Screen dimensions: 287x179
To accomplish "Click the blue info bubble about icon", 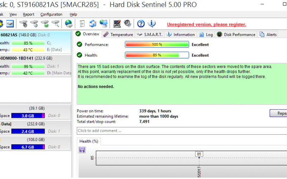I will coord(152,24).
